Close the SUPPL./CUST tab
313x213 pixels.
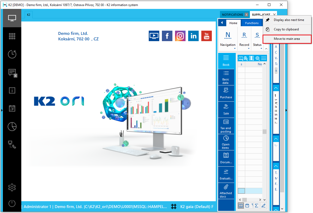[274, 14]
